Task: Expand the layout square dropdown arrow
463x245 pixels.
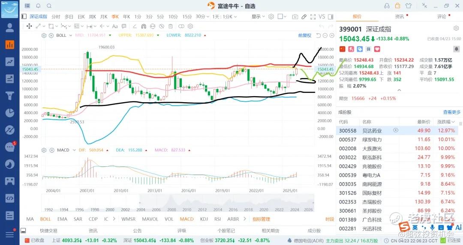Action: tap(285, 17)
